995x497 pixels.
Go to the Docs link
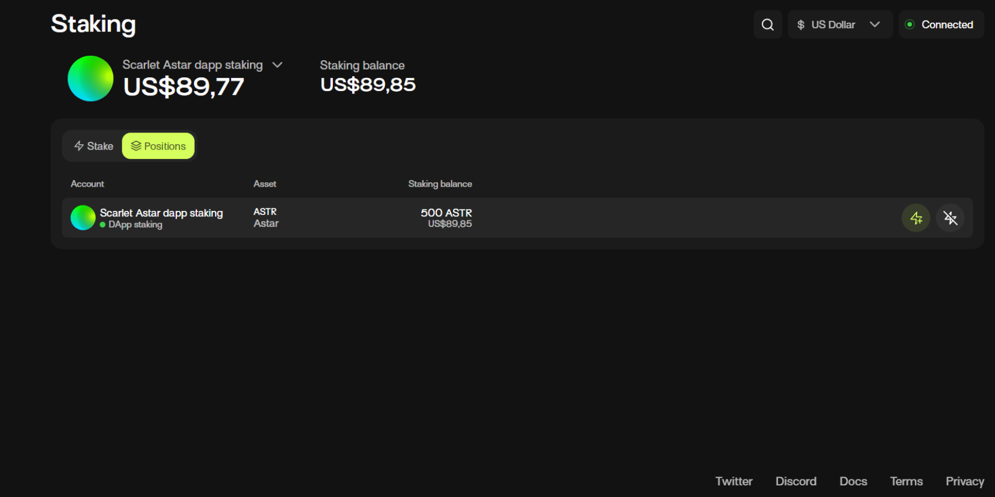(853, 481)
